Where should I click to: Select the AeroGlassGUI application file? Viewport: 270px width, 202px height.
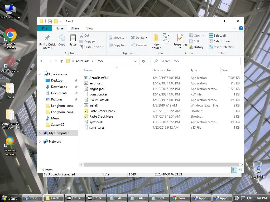point(99,78)
